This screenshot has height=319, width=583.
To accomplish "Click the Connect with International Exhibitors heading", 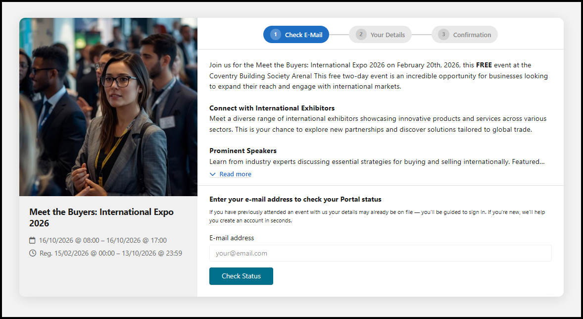I will (272, 108).
